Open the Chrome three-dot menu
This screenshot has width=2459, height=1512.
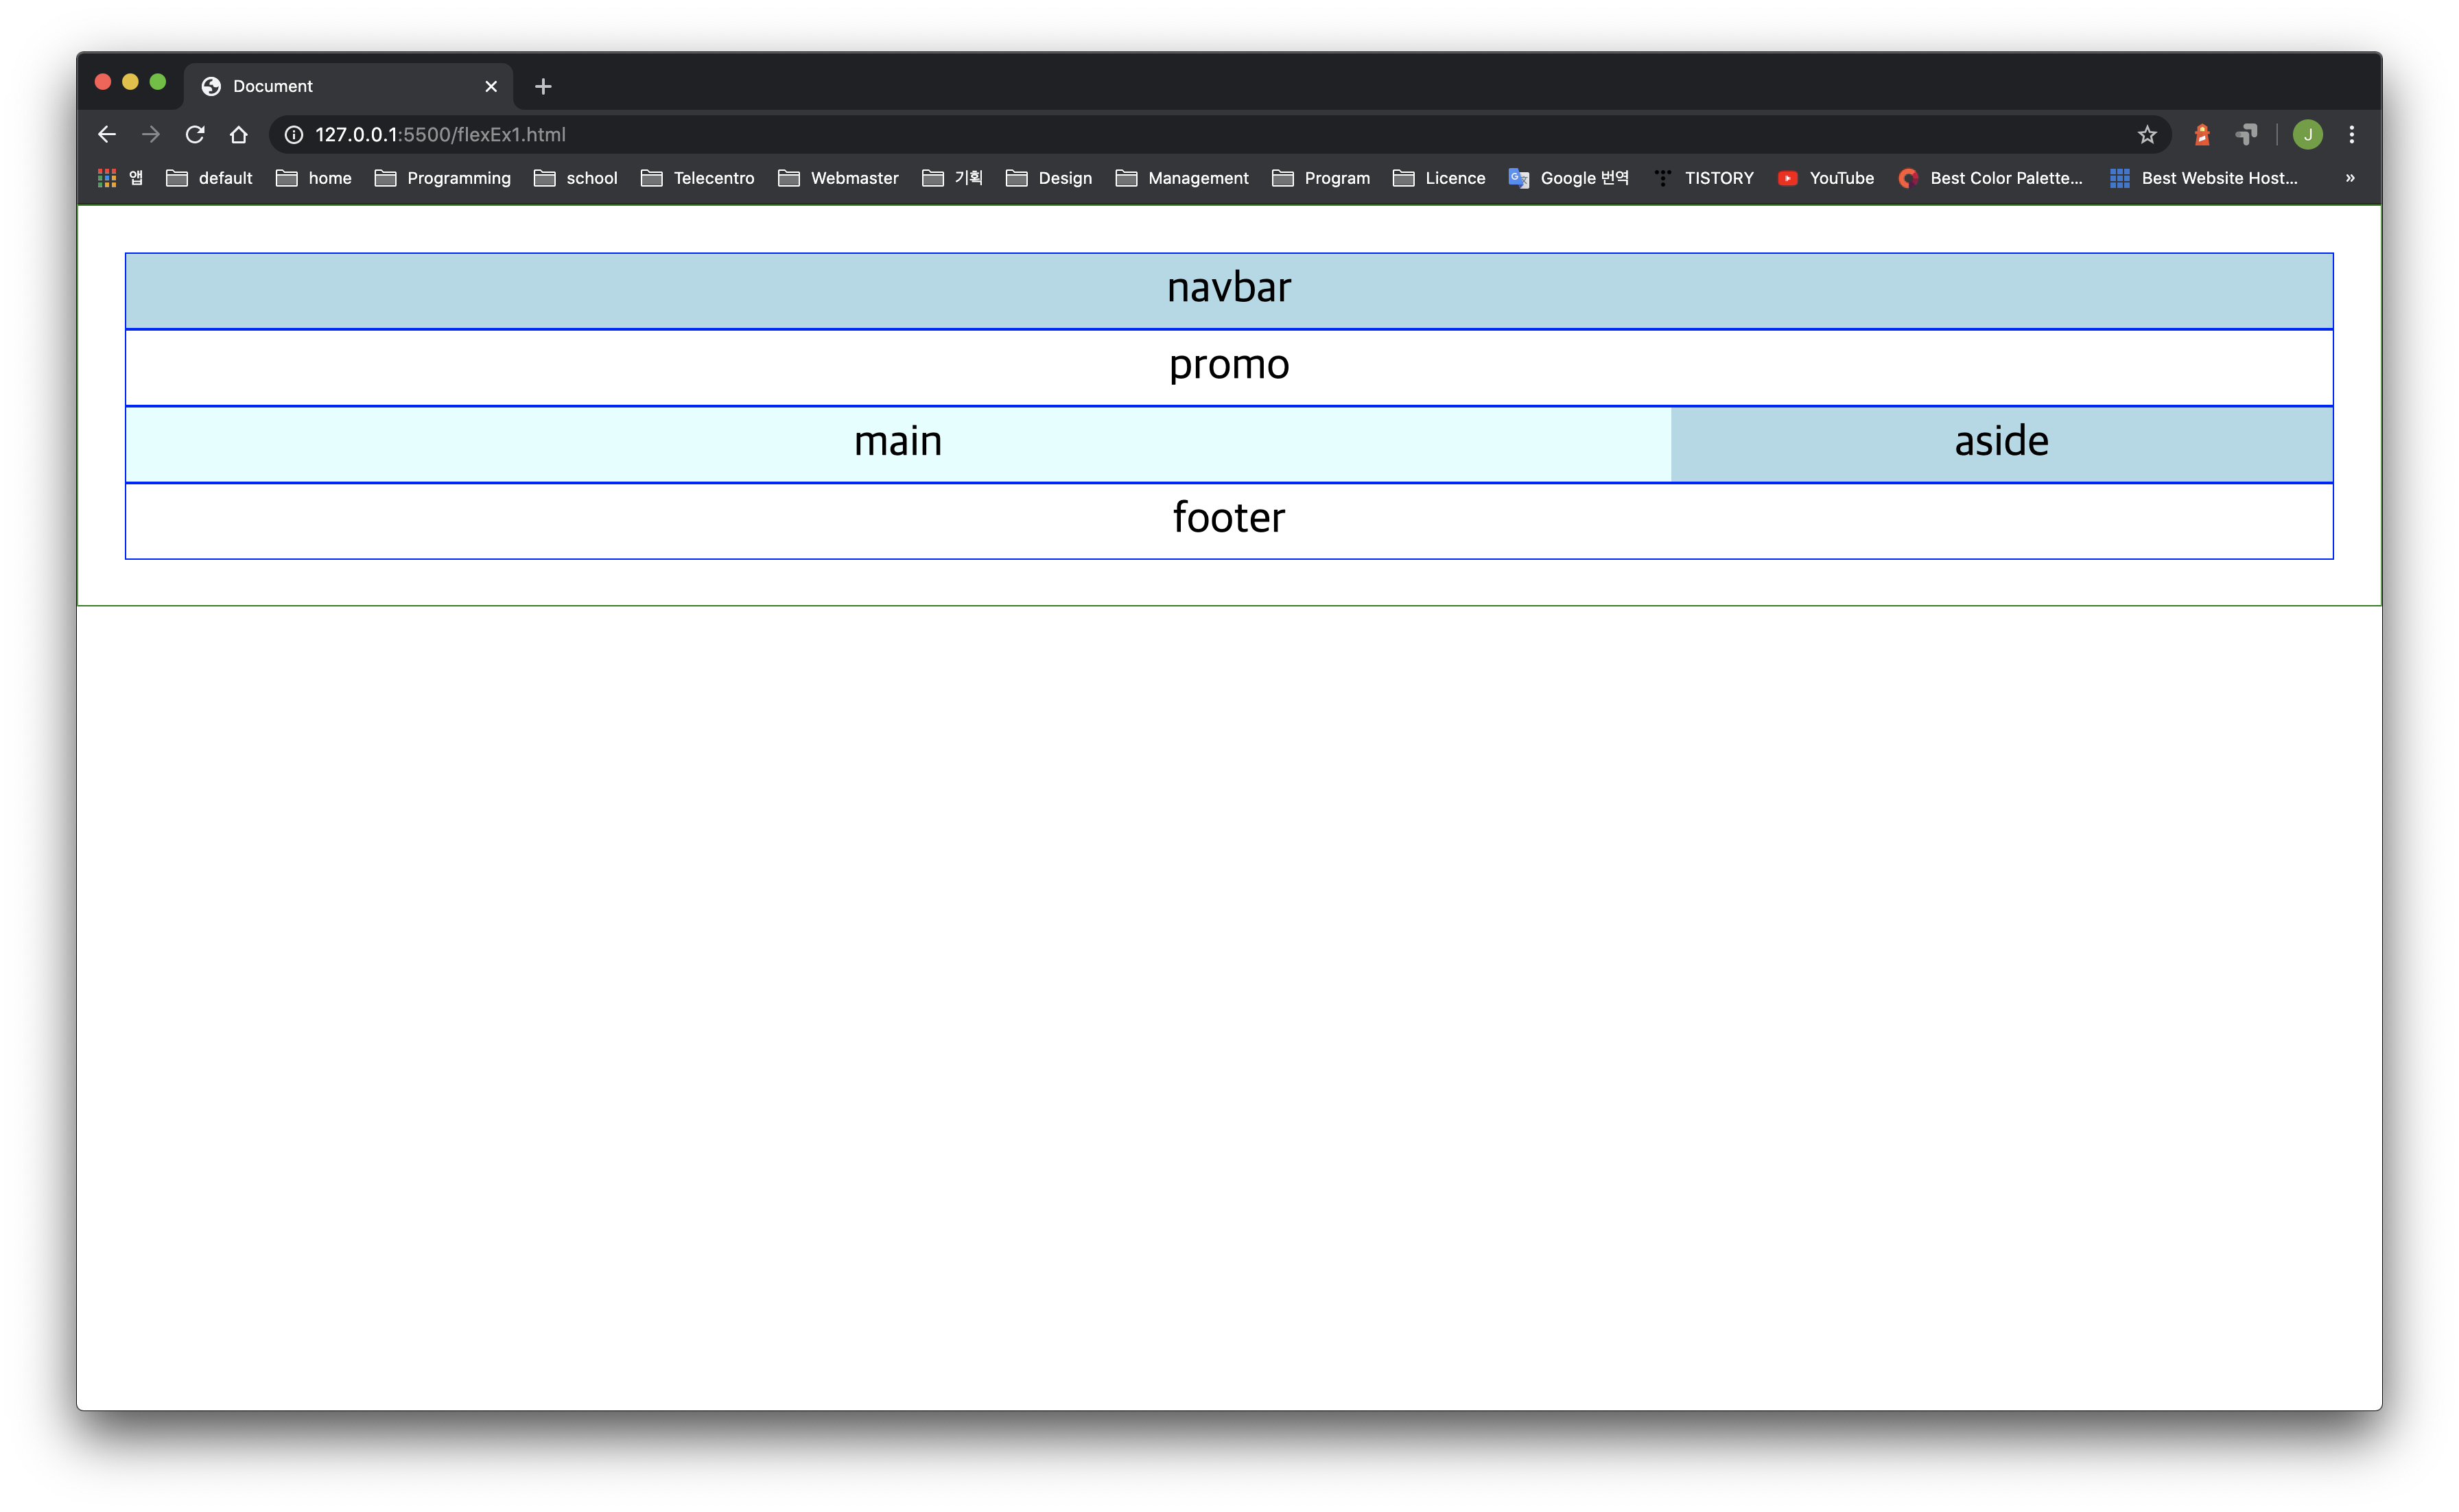2352,134
